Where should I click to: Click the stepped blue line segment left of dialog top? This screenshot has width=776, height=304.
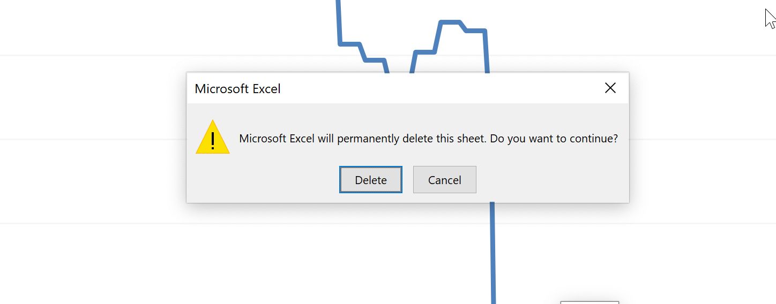[x=362, y=52]
